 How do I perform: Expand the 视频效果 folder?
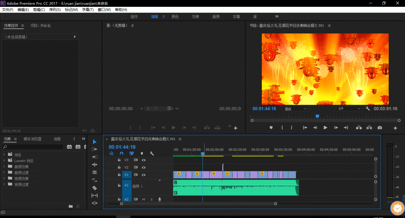pos(4,178)
